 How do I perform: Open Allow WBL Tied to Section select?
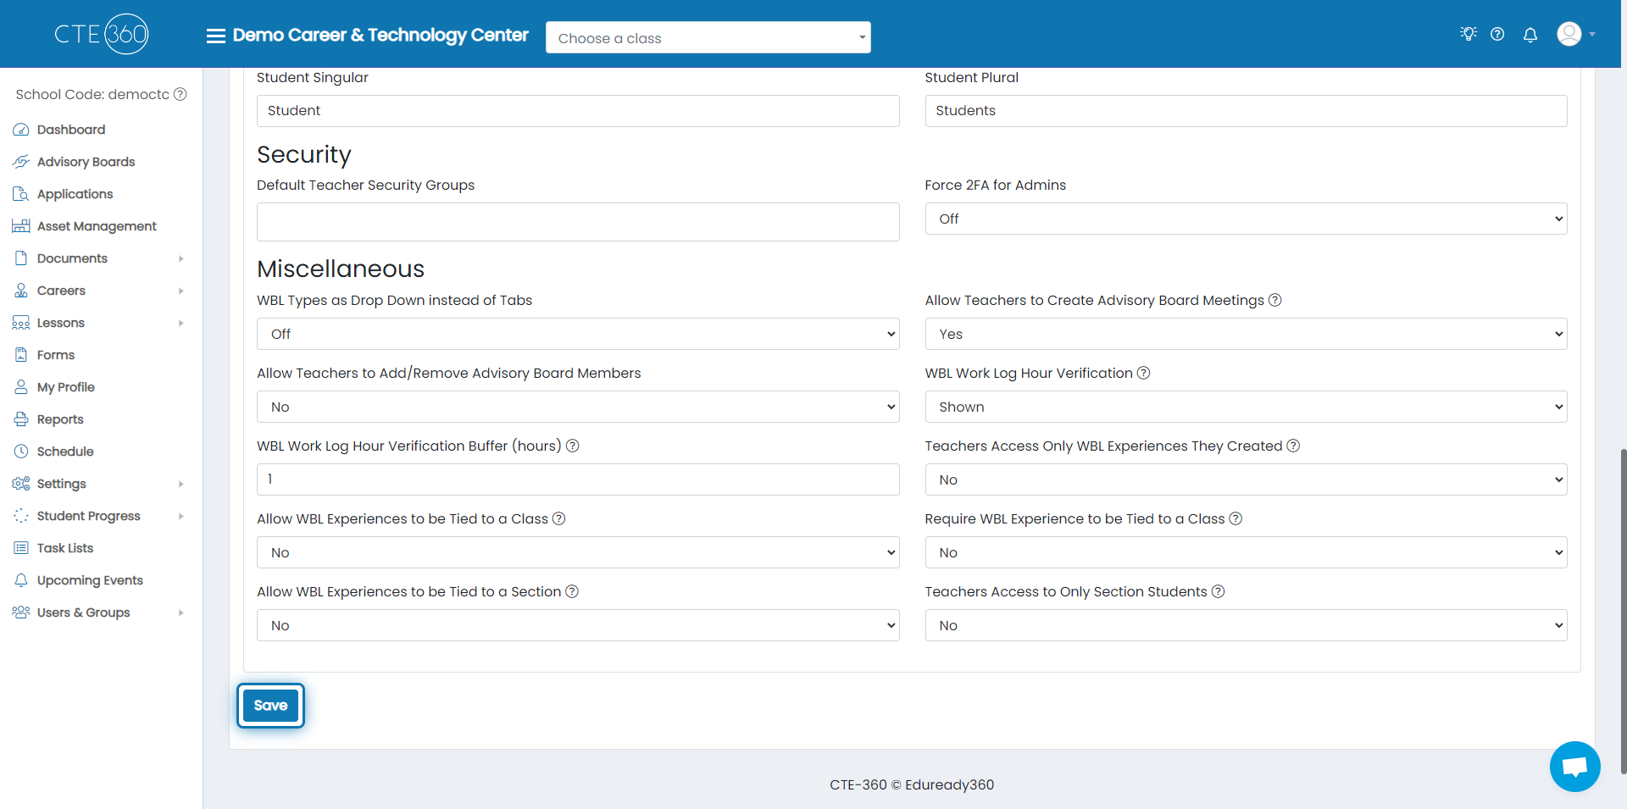[x=578, y=625]
